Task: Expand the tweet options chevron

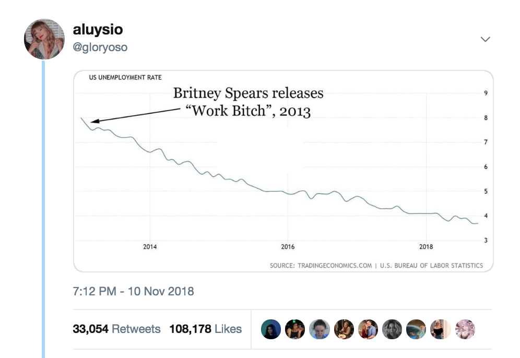Action: click(485, 39)
